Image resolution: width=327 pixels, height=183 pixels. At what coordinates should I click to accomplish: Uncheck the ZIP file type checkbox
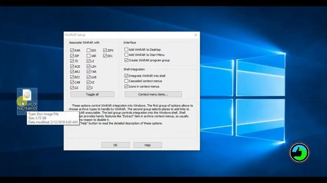(72, 55)
